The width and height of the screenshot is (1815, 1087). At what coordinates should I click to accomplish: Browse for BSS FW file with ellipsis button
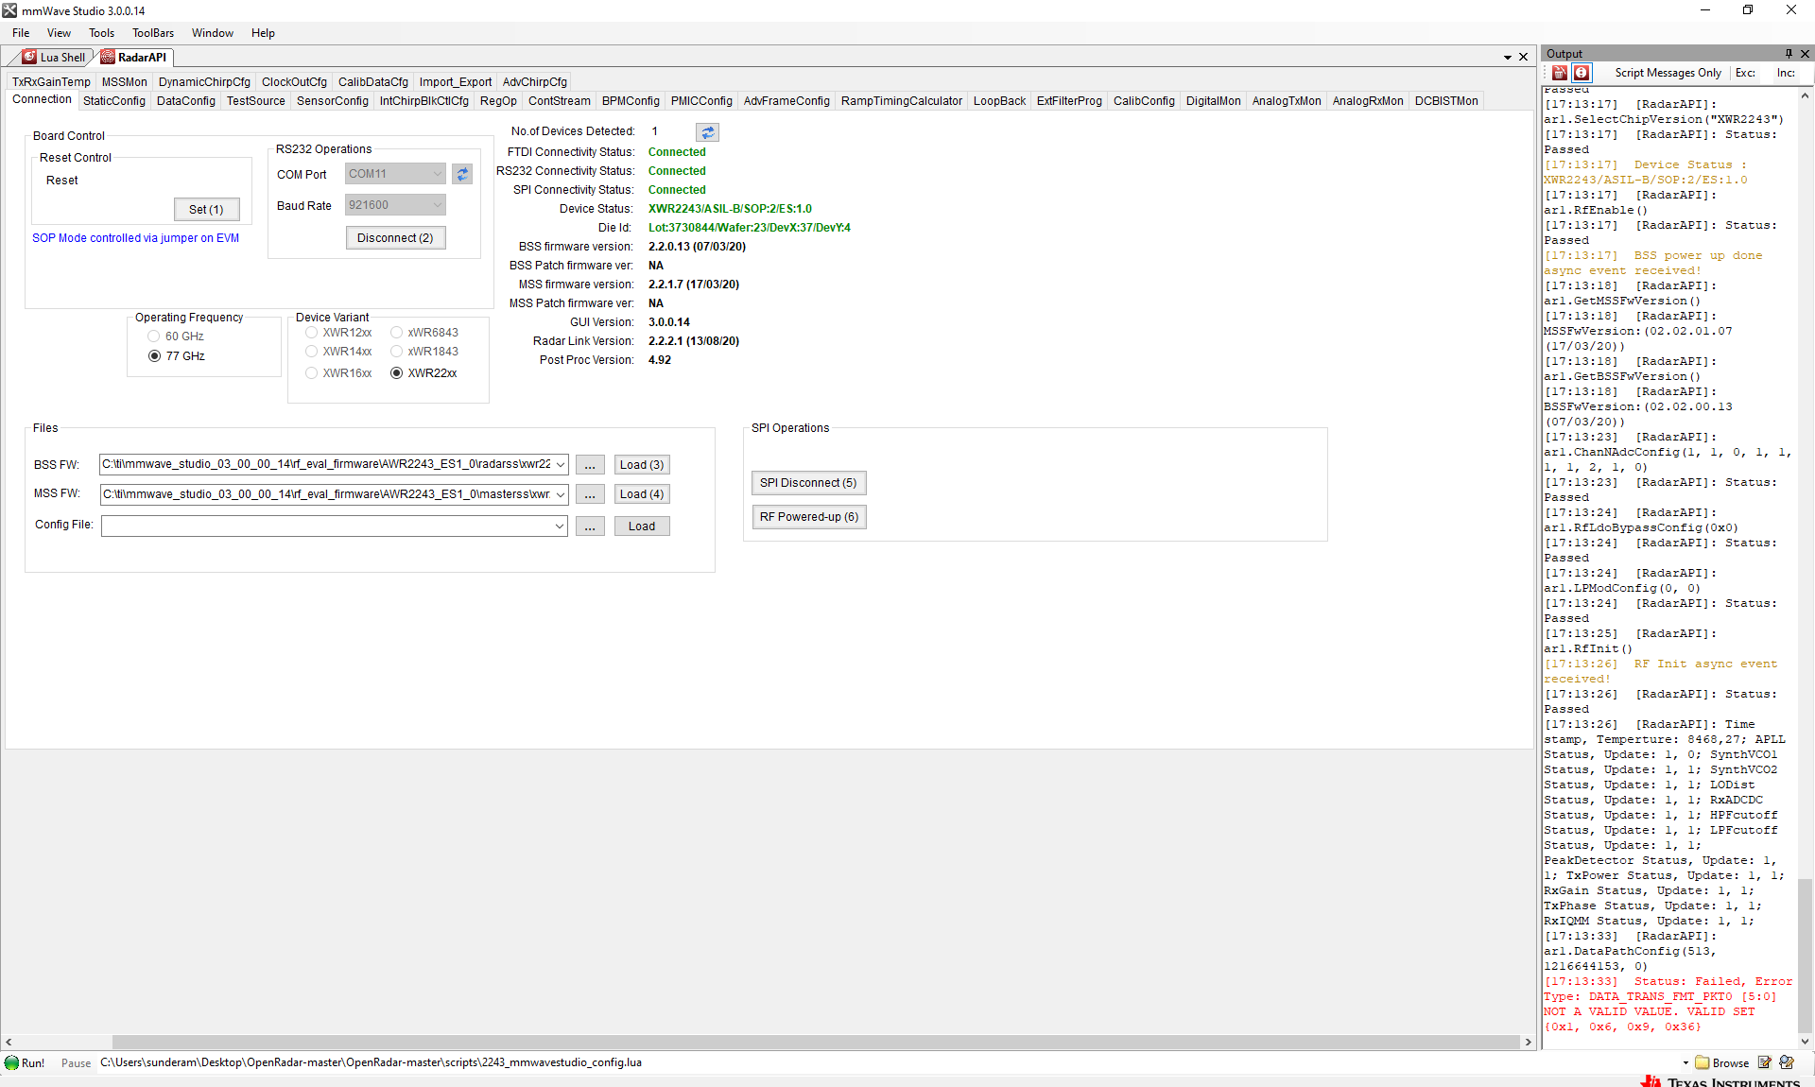pos(590,465)
